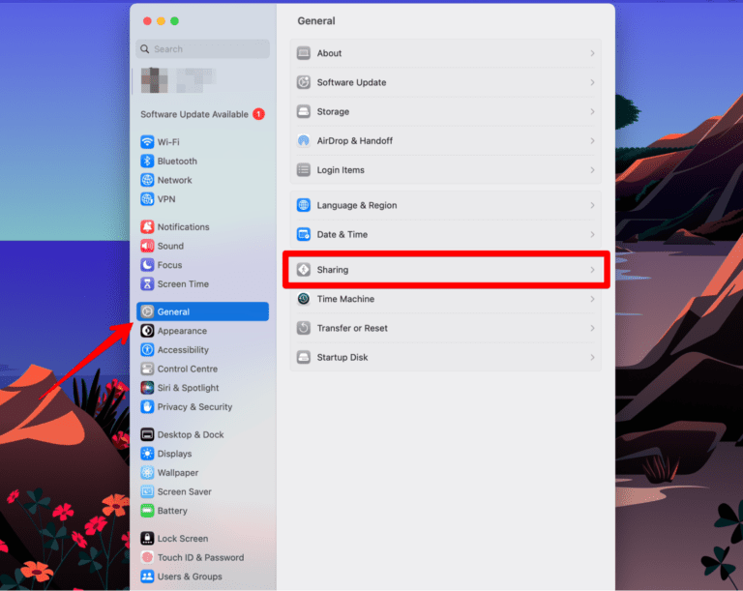Expand Sharing row chevron
This screenshot has height=591, width=743.
pos(592,270)
